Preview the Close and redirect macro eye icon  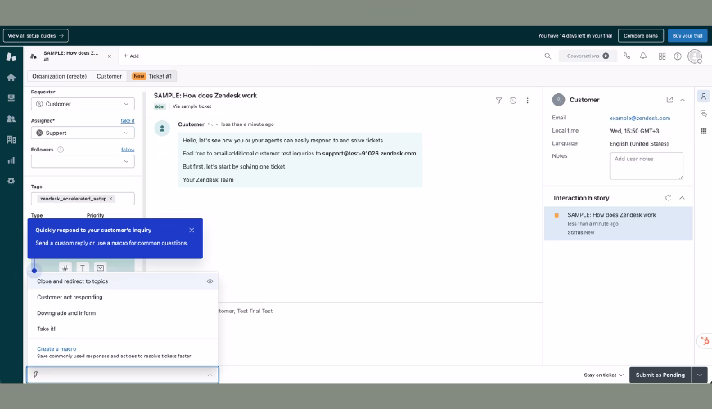210,281
